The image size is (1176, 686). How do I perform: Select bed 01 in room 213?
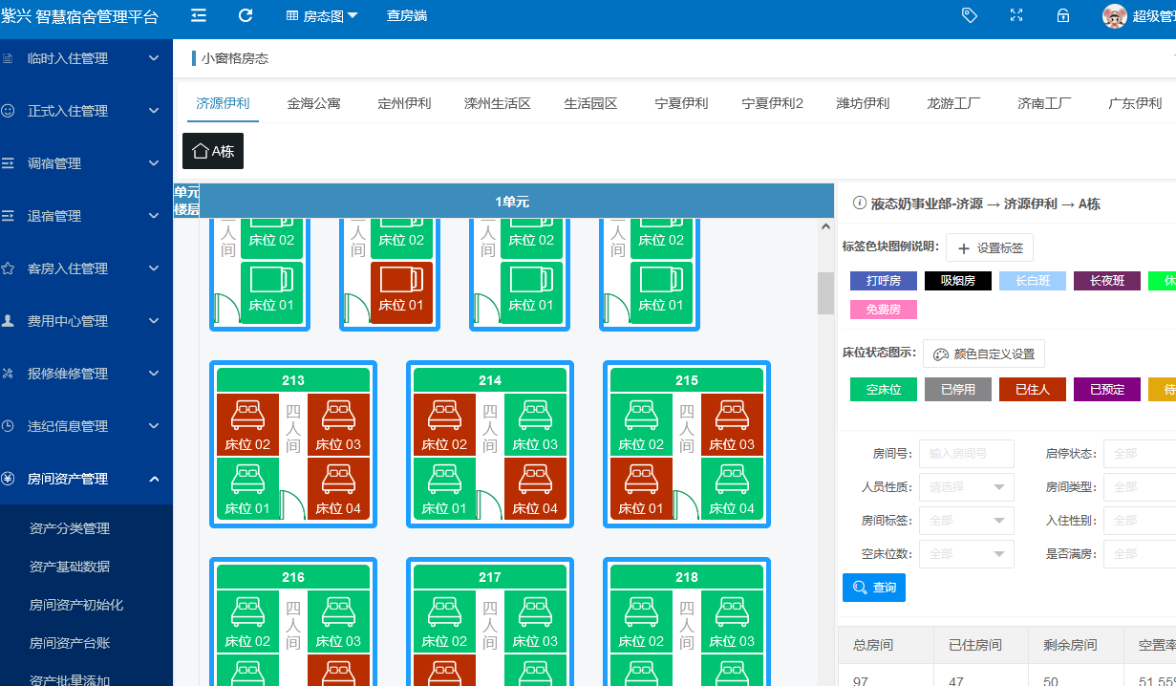(247, 488)
